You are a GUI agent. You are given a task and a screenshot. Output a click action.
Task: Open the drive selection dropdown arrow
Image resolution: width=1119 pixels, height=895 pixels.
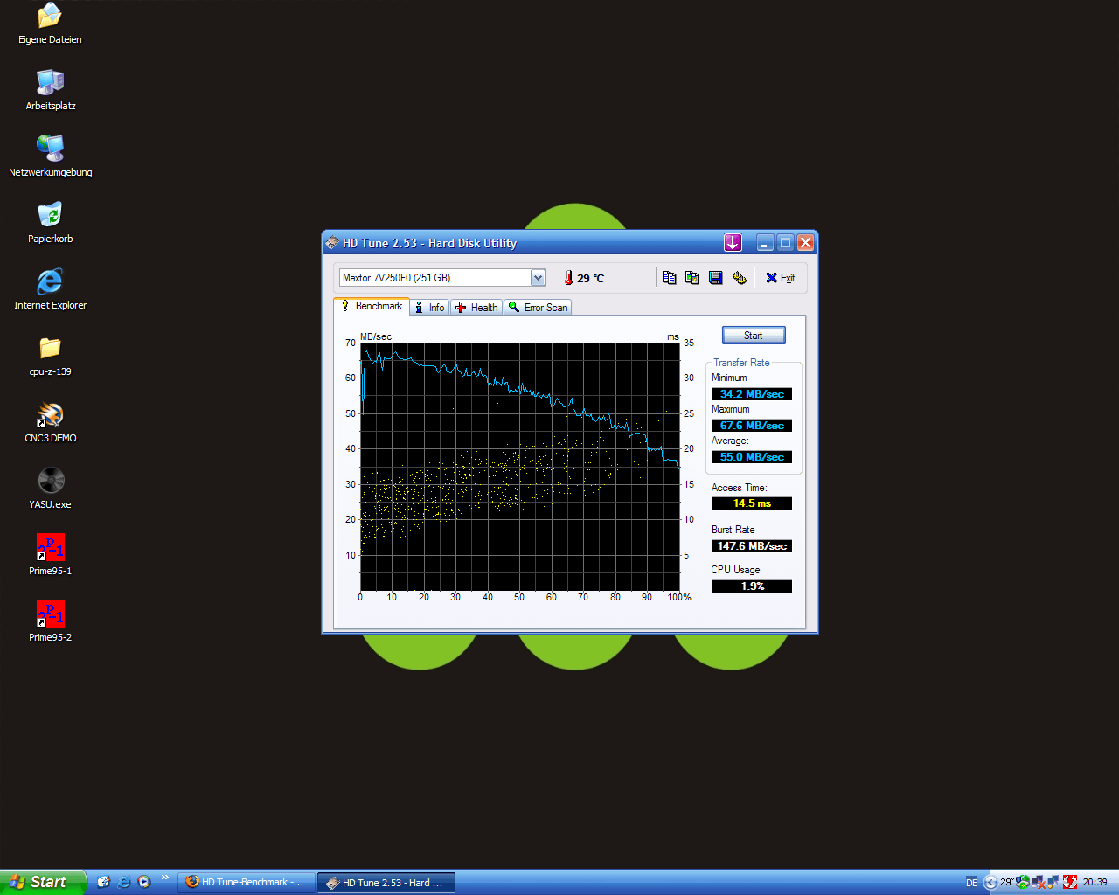538,278
